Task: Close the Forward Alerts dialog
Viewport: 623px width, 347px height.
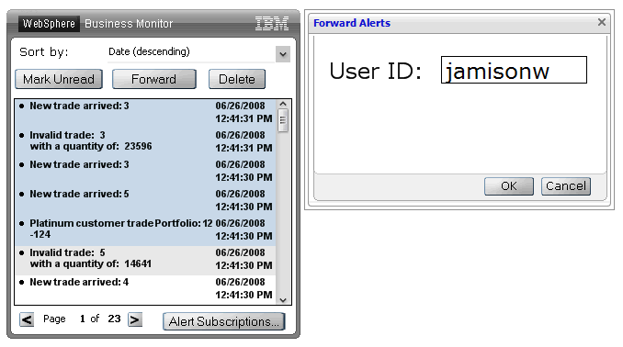Action: [602, 22]
